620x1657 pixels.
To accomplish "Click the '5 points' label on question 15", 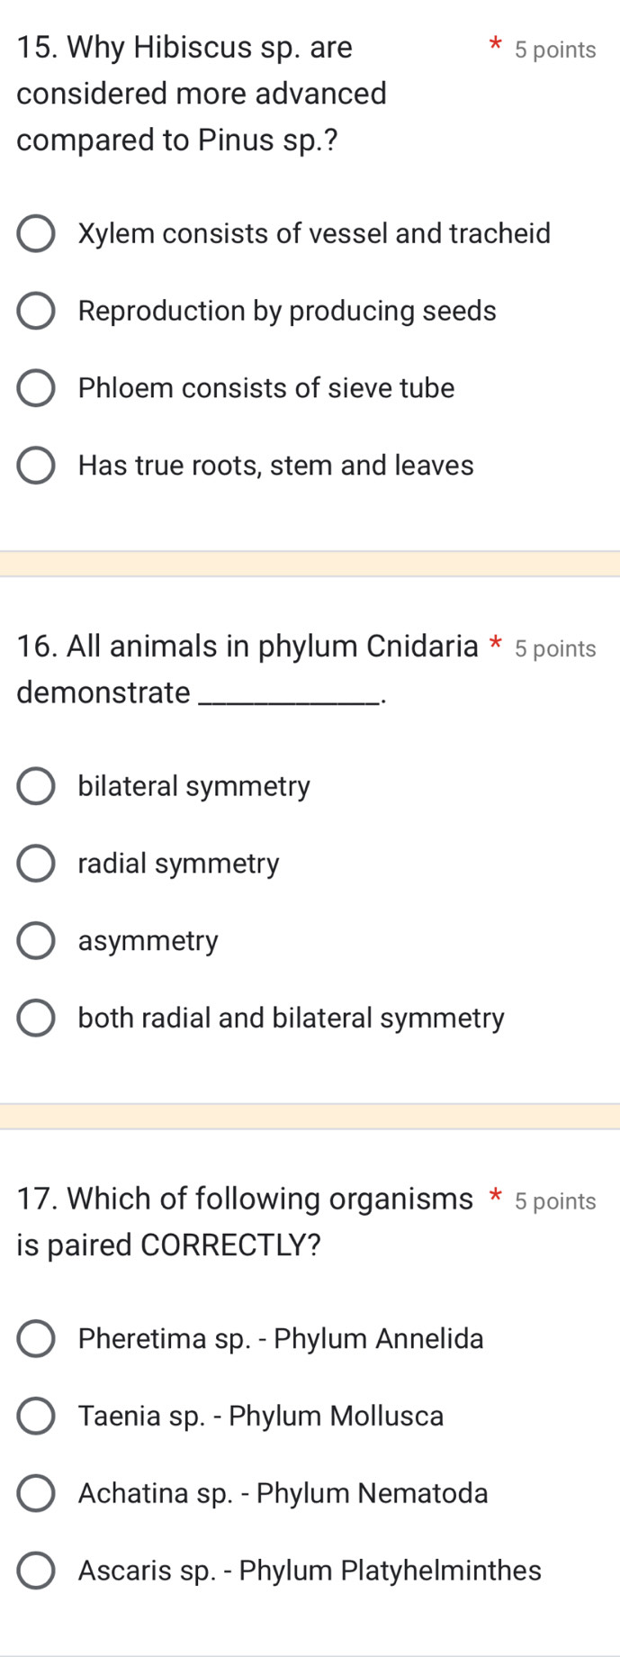I will click(x=555, y=50).
